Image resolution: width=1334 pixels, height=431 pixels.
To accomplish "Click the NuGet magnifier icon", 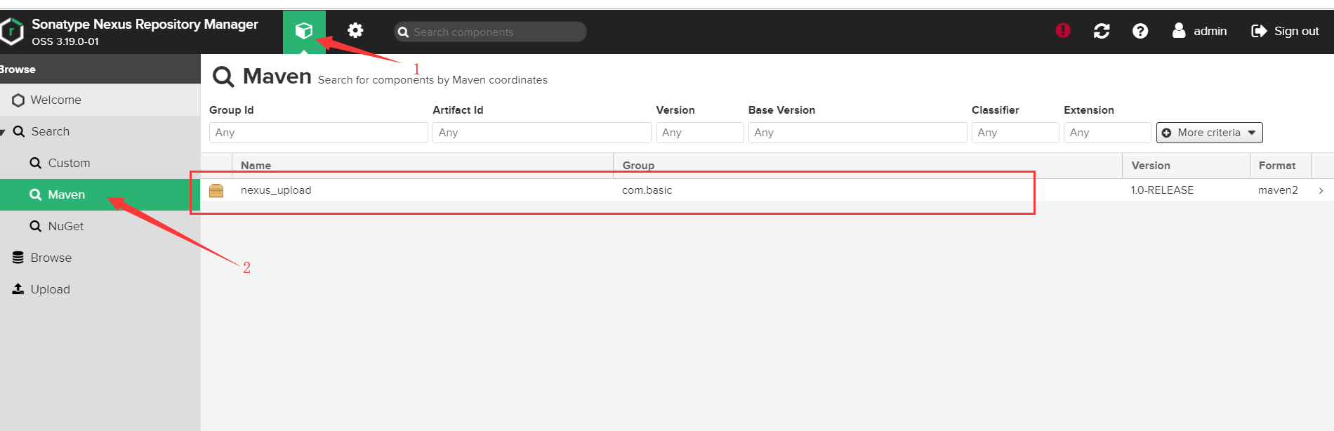I will 35,226.
